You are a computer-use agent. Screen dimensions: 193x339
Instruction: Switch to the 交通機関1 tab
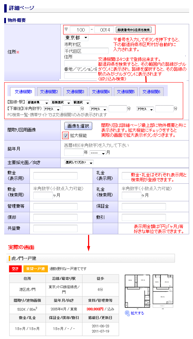point(23,92)
